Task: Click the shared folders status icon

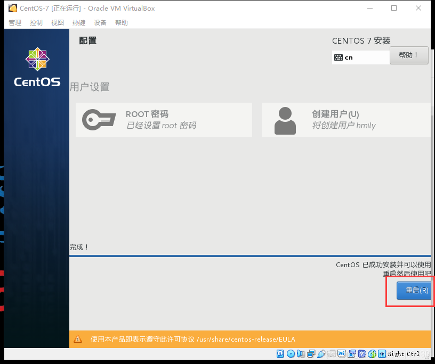Action: 331,354
